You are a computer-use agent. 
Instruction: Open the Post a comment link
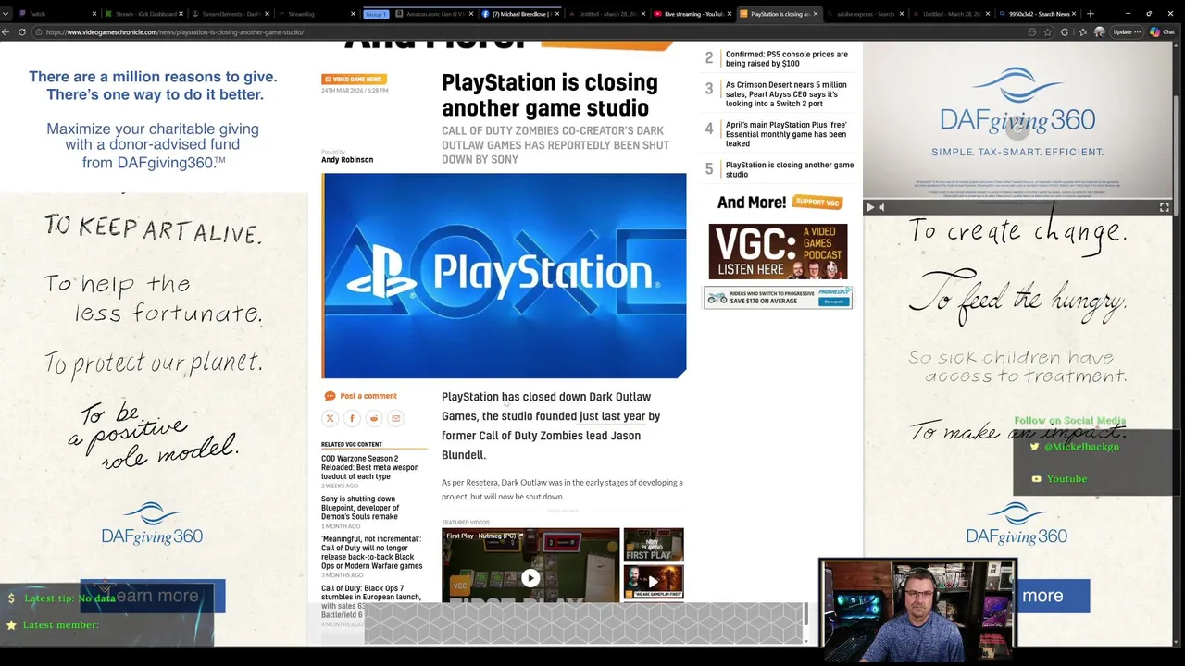click(368, 396)
